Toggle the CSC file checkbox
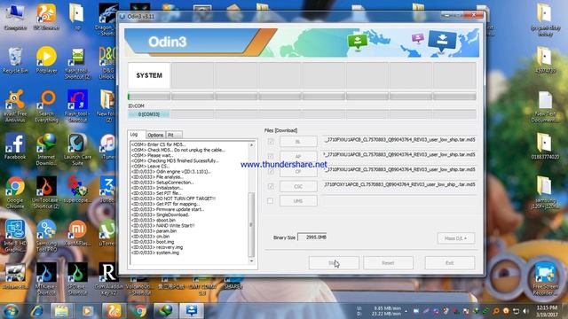This screenshot has width=568, height=319. click(271, 186)
